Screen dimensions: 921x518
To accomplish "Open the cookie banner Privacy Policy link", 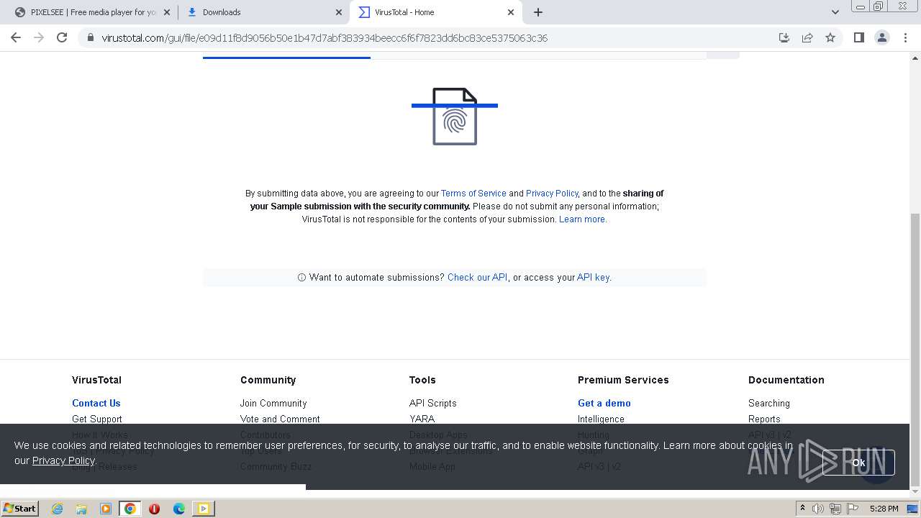I will [x=63, y=460].
